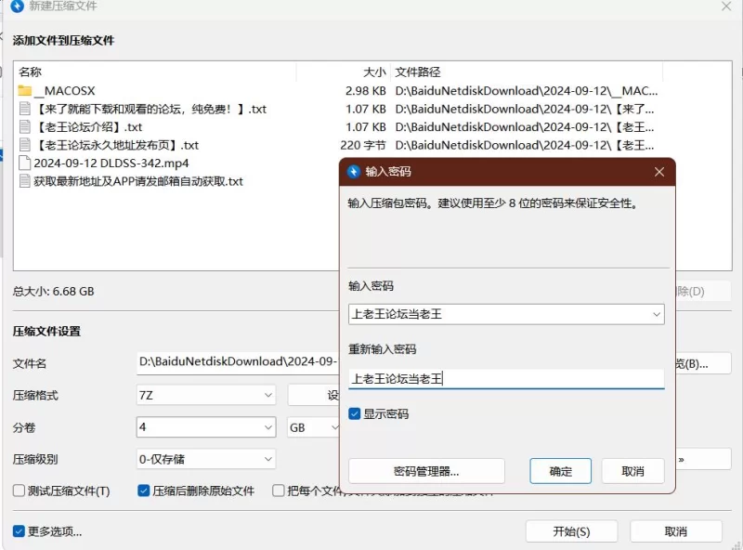Click the 密码管理器... button
Image resolution: width=743 pixels, height=550 pixels.
coord(426,471)
